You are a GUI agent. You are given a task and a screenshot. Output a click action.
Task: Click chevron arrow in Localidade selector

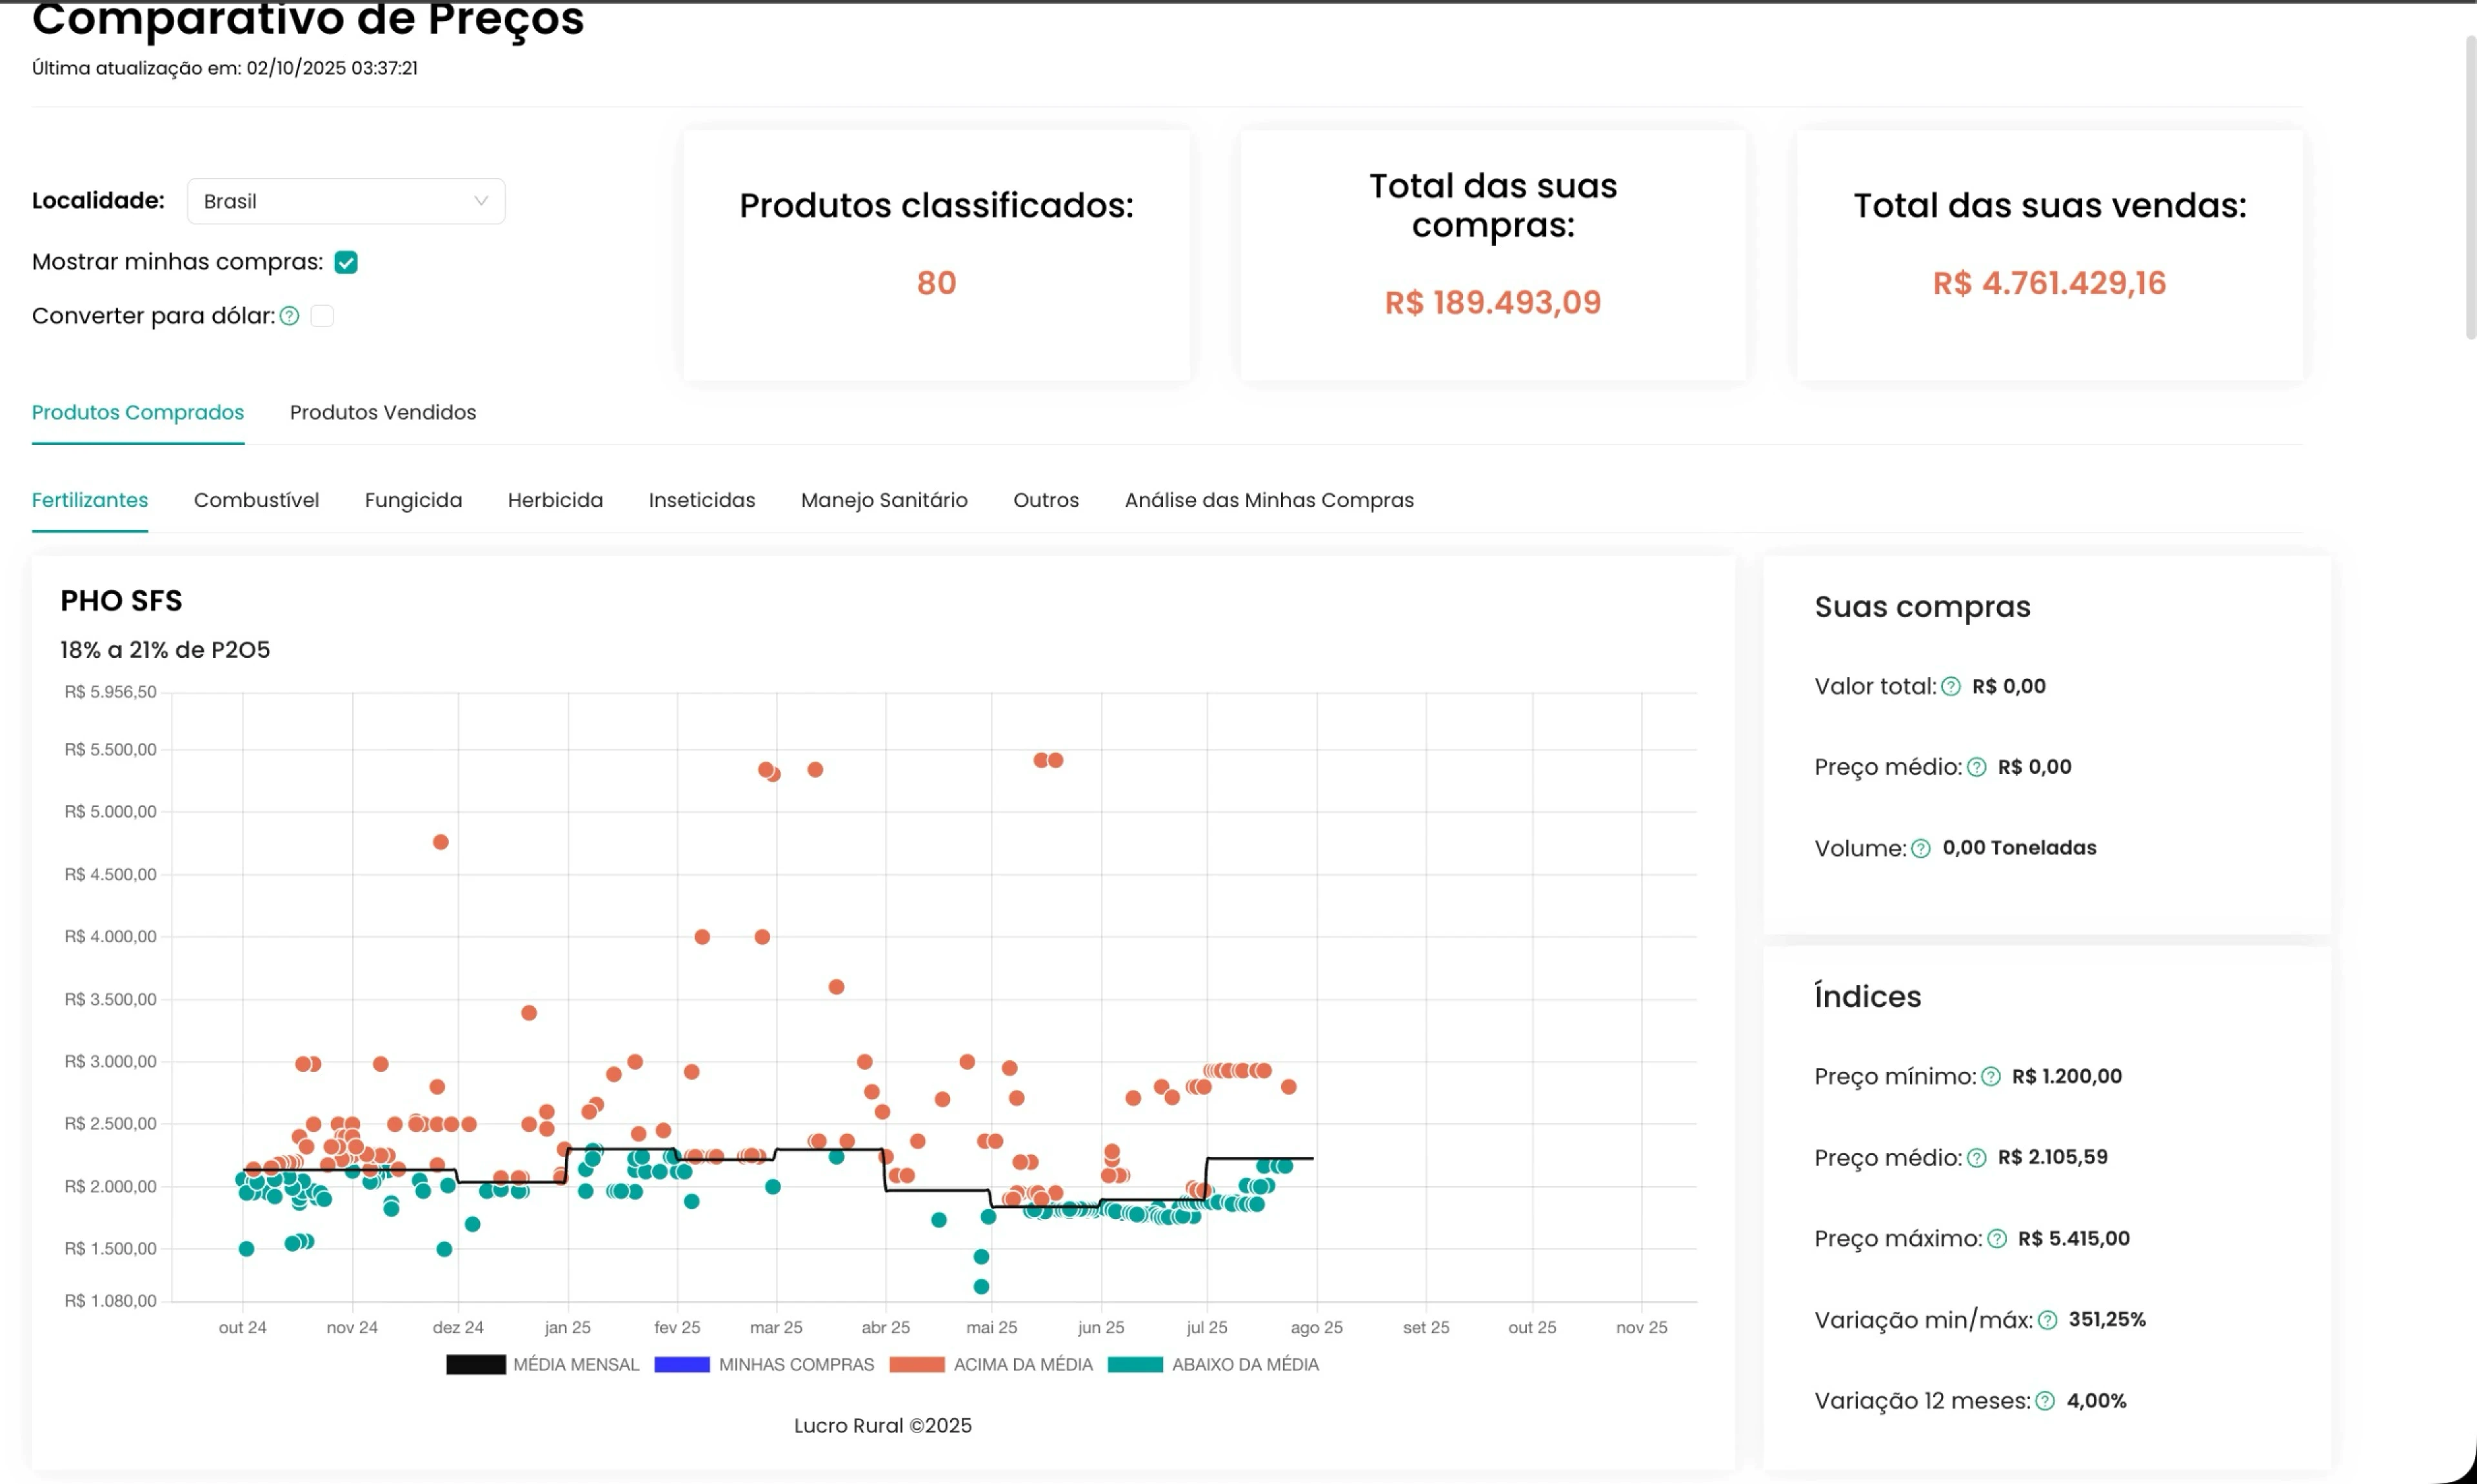(481, 201)
